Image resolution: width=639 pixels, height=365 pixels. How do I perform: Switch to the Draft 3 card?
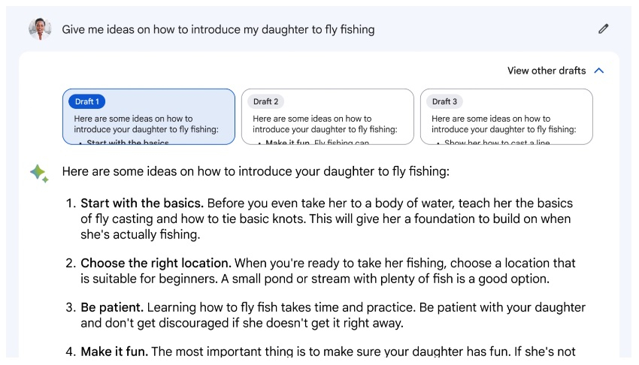(506, 116)
